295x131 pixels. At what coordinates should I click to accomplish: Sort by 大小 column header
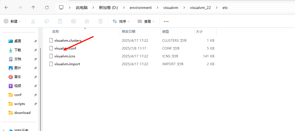point(199,32)
